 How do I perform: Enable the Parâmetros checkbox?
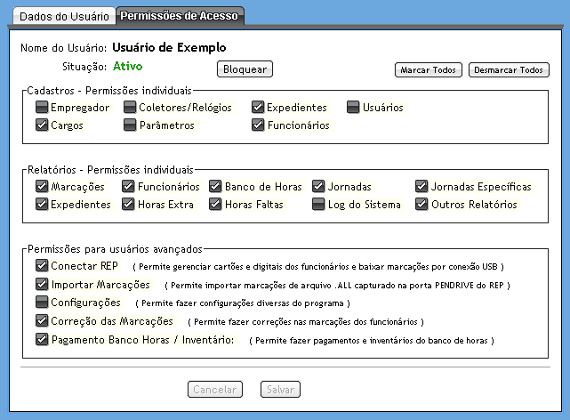tap(131, 125)
